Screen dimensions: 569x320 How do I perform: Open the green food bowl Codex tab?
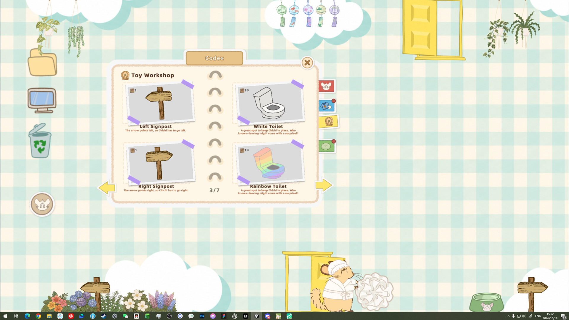coord(327,146)
